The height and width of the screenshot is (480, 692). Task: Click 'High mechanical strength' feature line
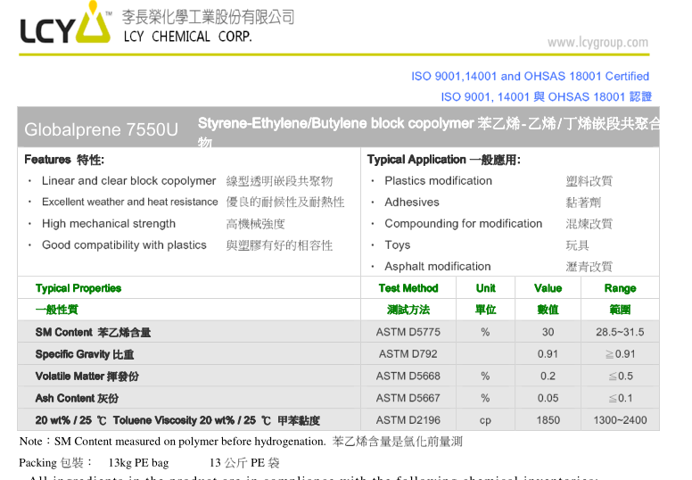tap(109, 223)
